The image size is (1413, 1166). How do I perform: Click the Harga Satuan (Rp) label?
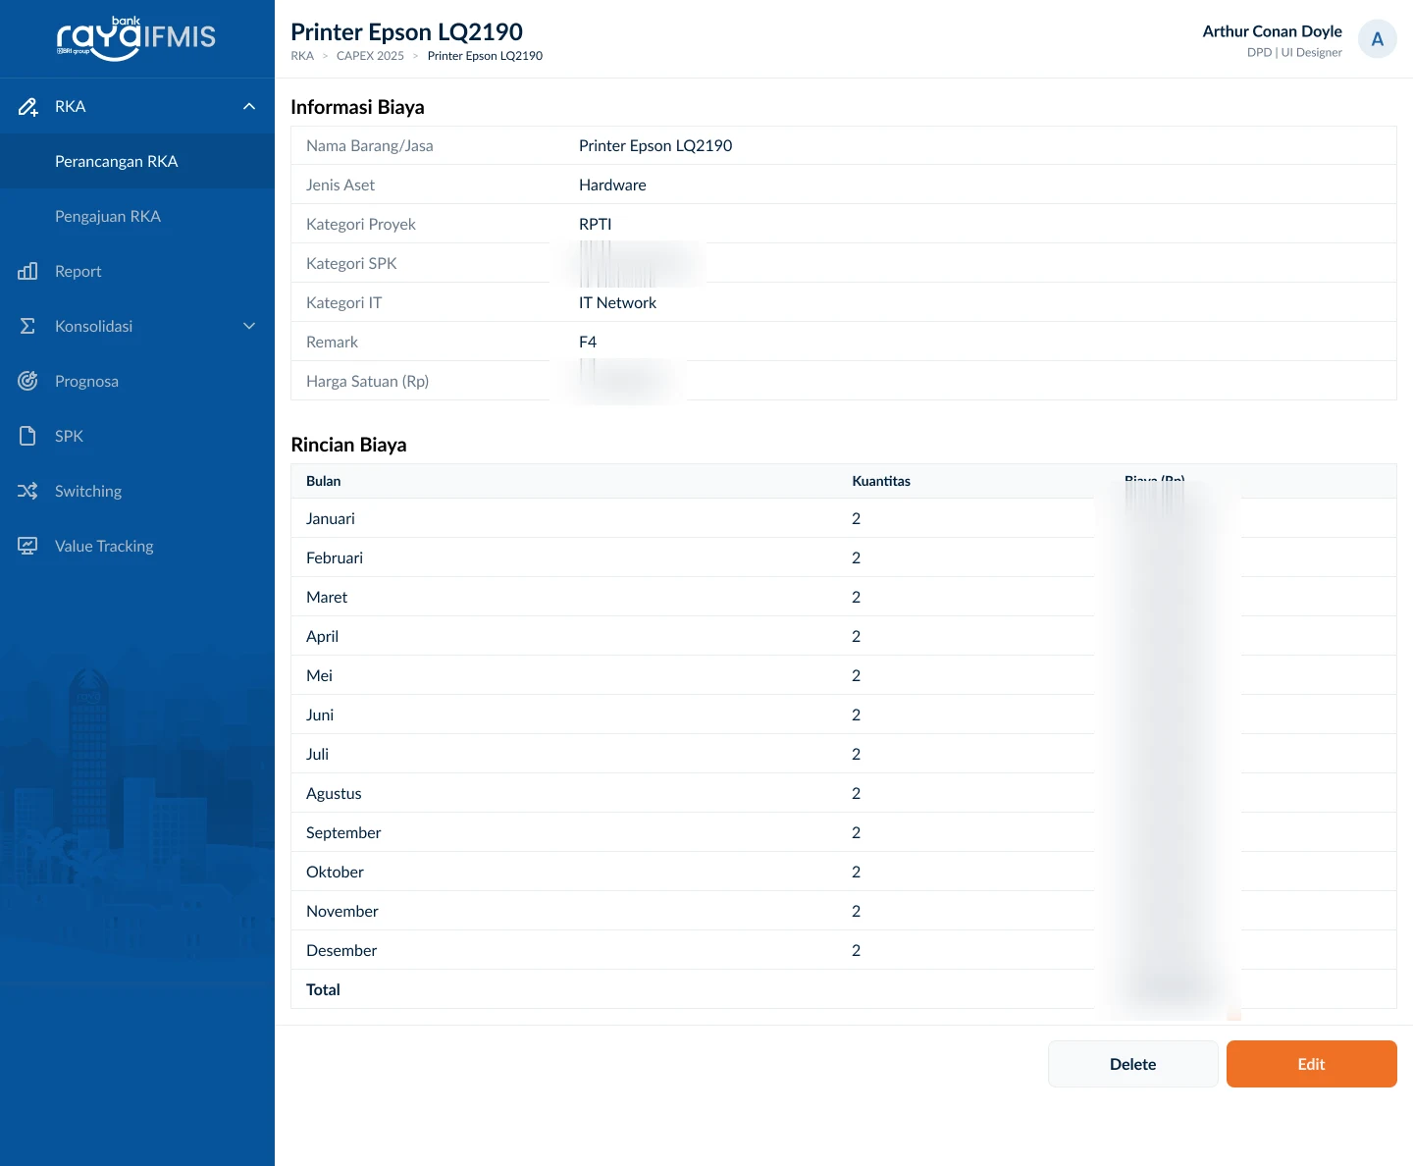tap(367, 381)
